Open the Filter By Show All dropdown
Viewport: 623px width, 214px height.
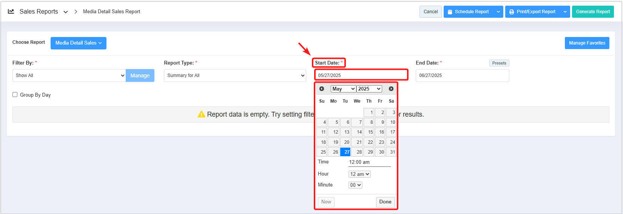(x=69, y=75)
